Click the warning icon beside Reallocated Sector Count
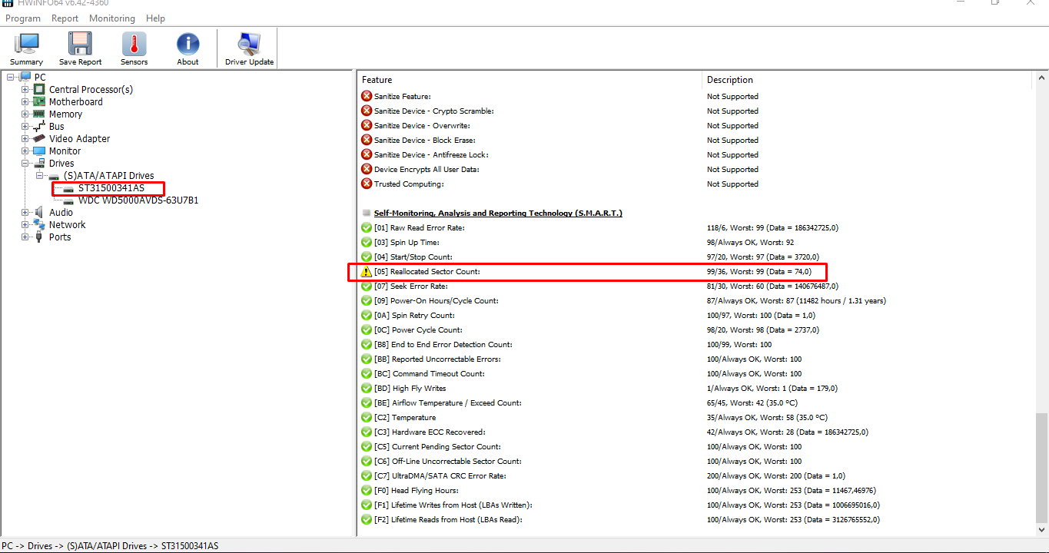The height and width of the screenshot is (553, 1049). (x=367, y=271)
